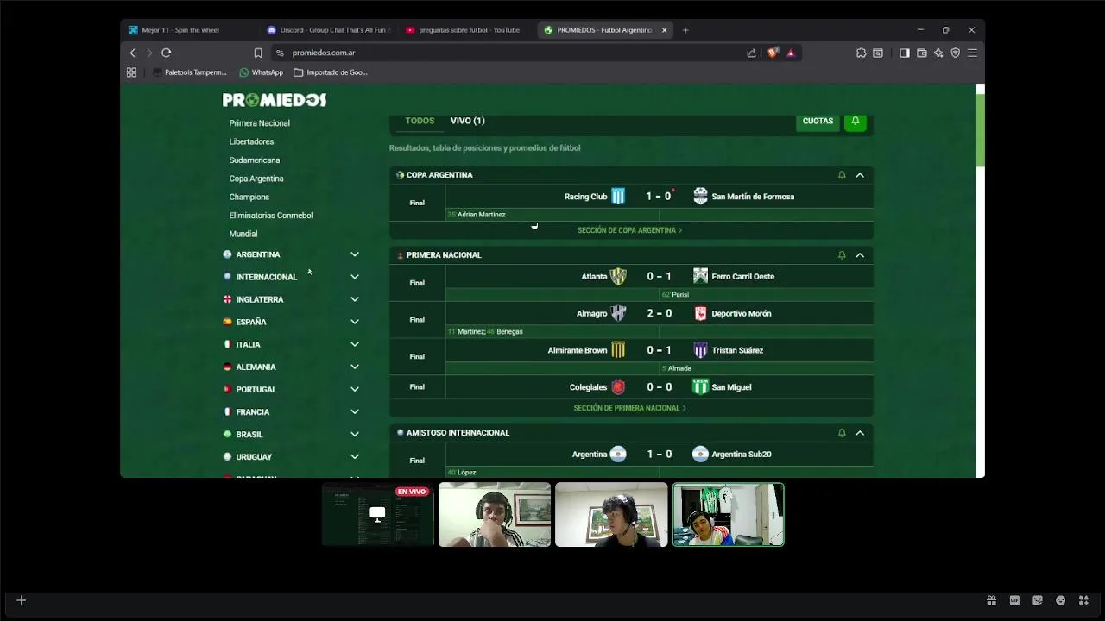This screenshot has height=621, width=1105.
Task: Toggle Primera Nacional notification bell
Action: tap(842, 255)
